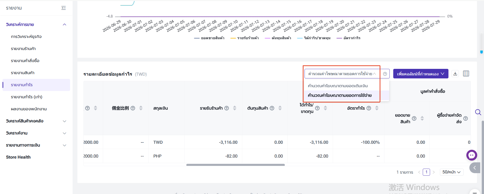Open รายงานร้านค้า in sidebar
This screenshot has width=484, height=194.
click(36, 48)
